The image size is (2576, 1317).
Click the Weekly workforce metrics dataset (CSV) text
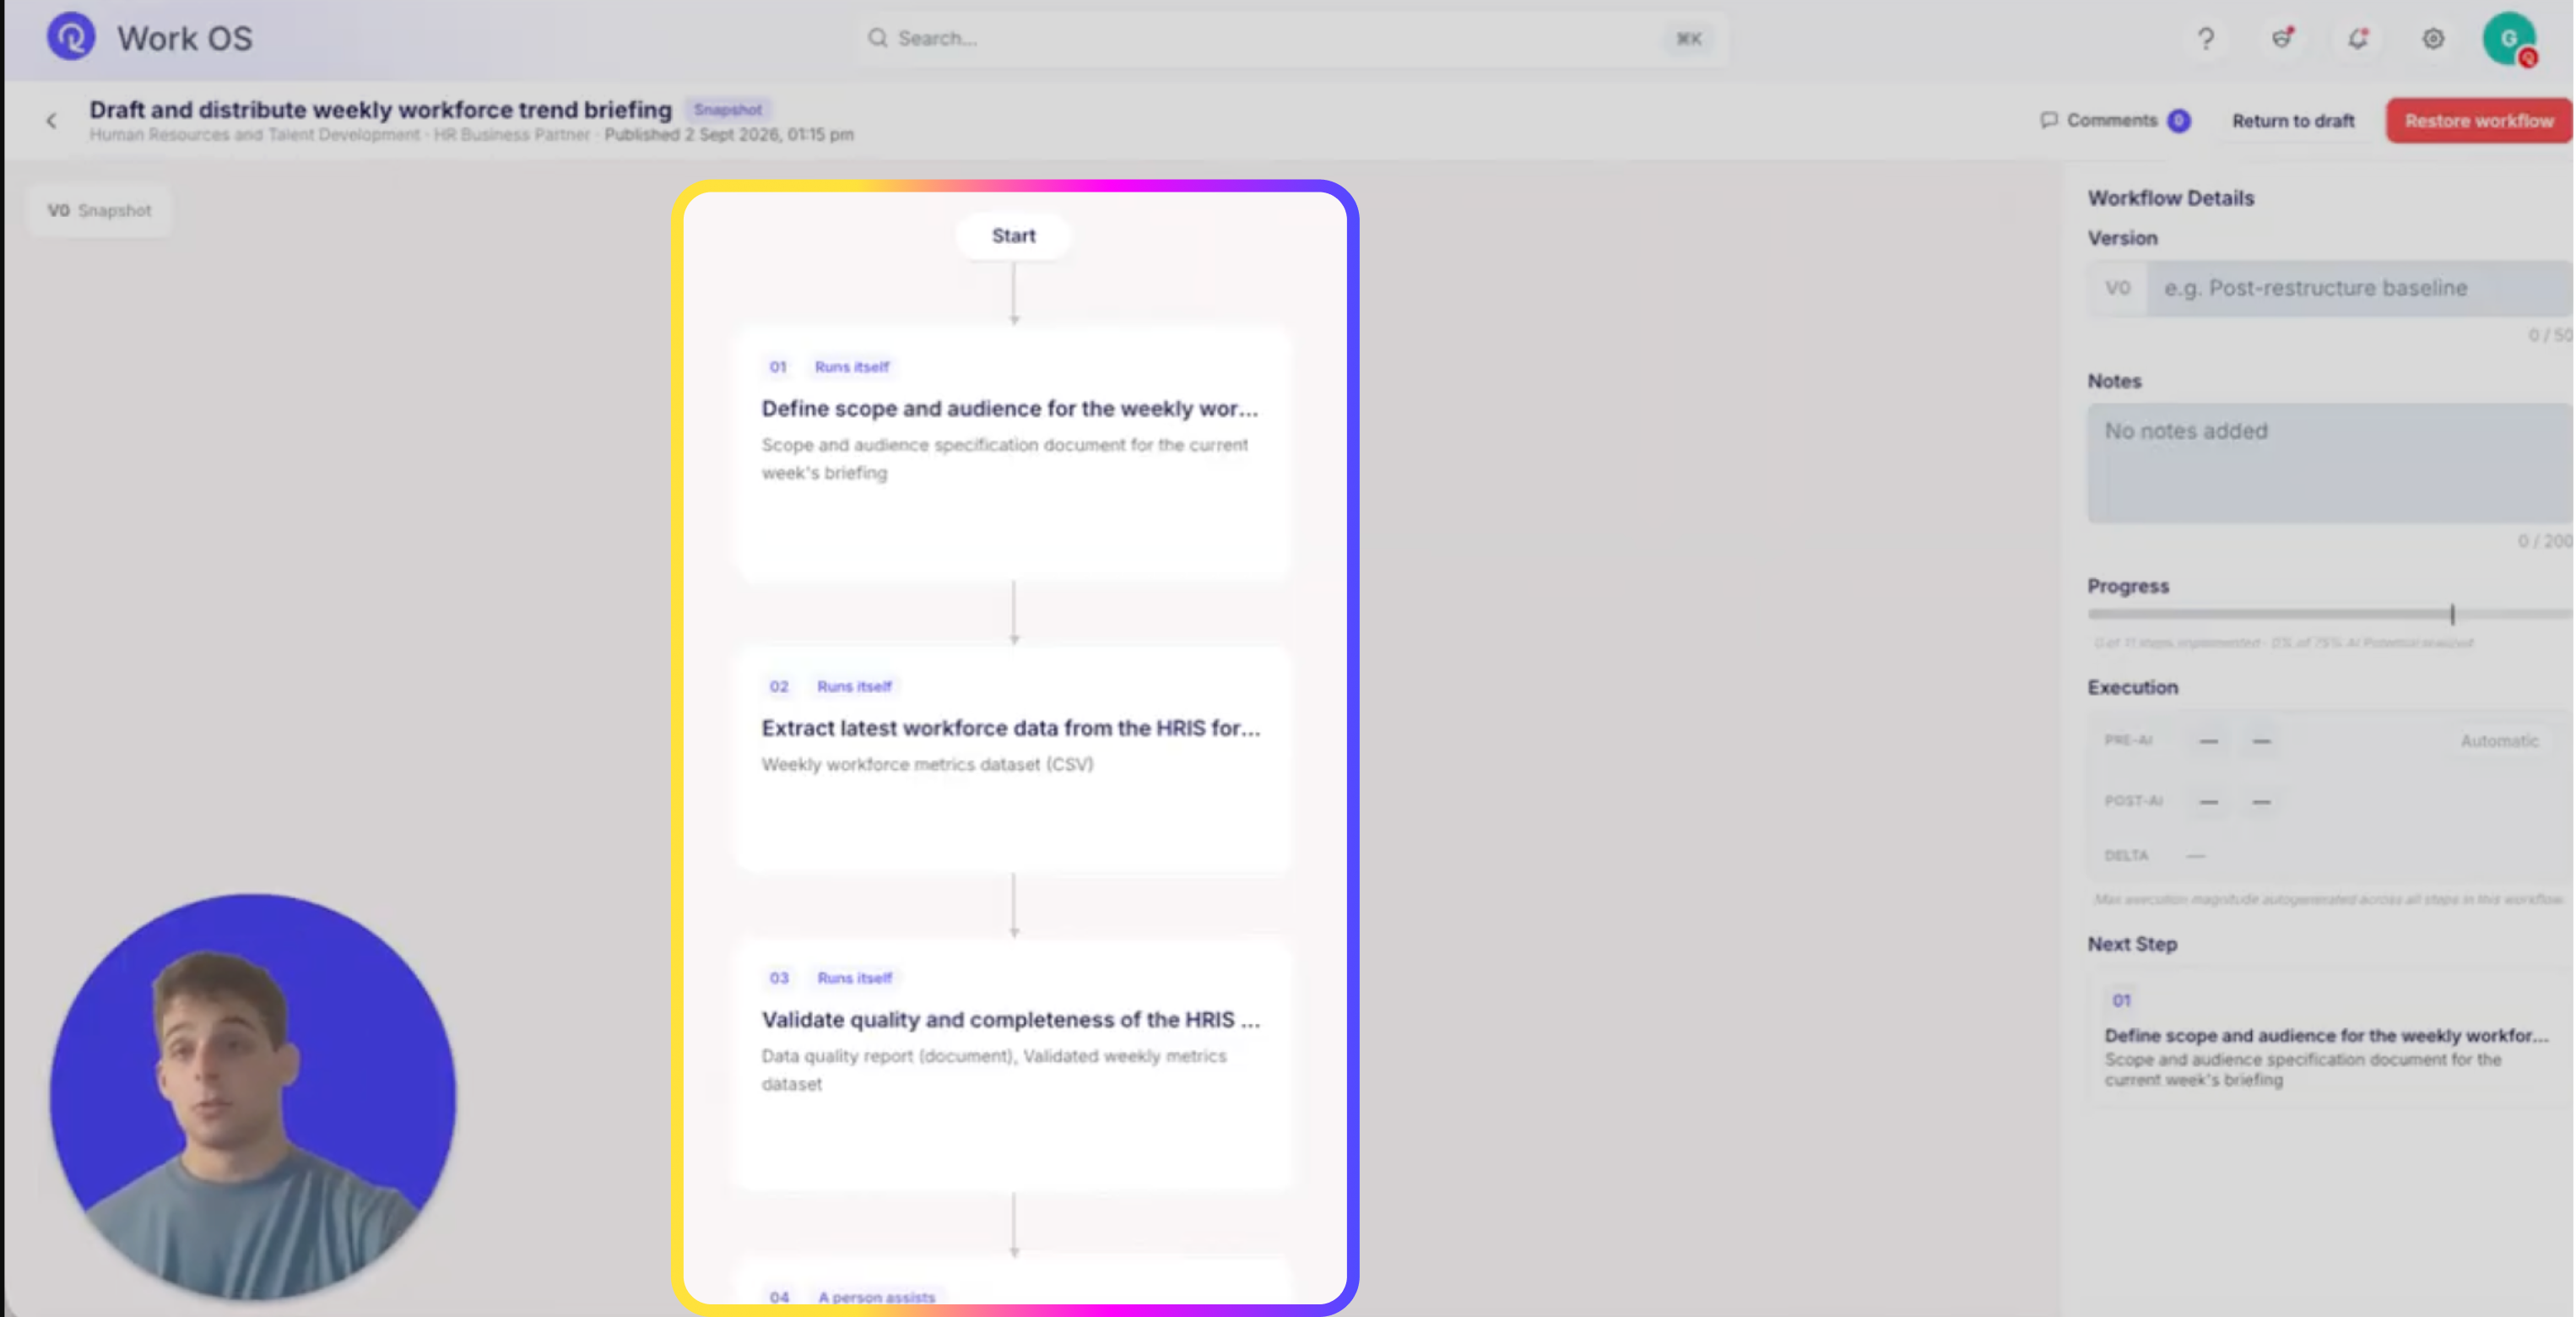click(x=927, y=764)
